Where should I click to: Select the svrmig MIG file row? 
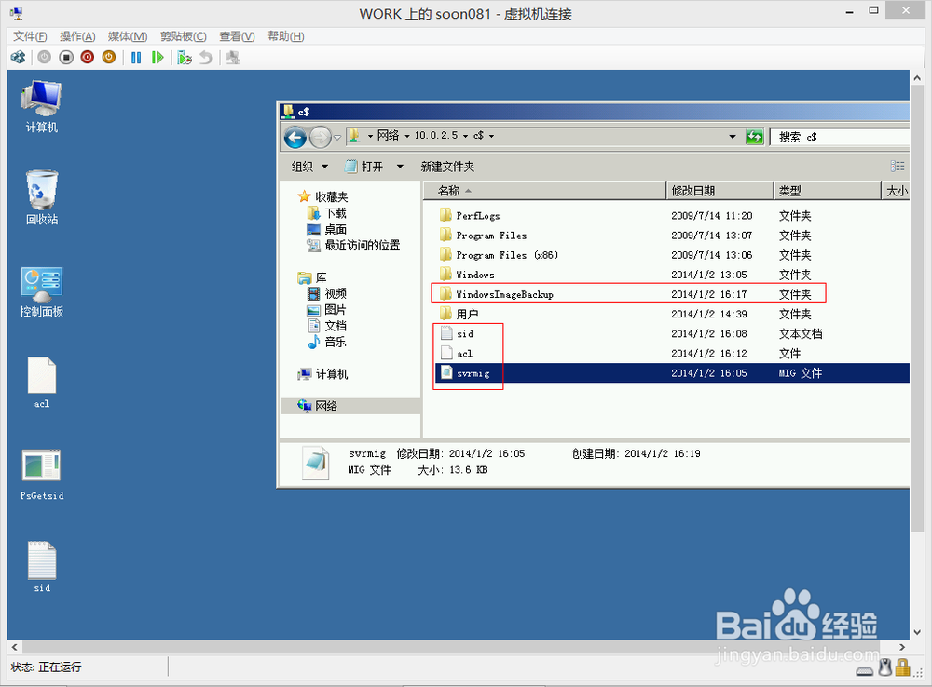click(x=672, y=373)
